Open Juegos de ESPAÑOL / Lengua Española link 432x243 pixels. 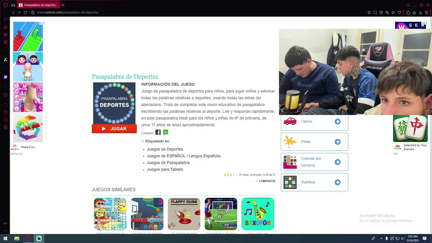[x=184, y=156]
